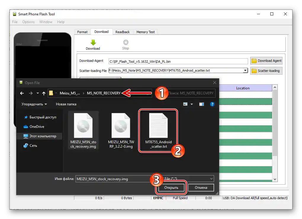Open the Options menu in Smart Phone Flash Tool
The width and height of the screenshot is (302, 219).
pos(28,22)
